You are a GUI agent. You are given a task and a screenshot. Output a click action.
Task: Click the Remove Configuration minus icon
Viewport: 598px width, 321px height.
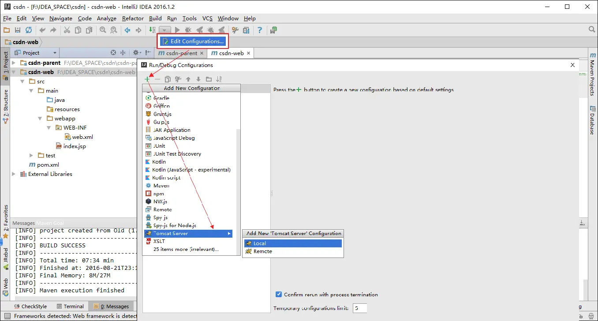click(x=157, y=79)
